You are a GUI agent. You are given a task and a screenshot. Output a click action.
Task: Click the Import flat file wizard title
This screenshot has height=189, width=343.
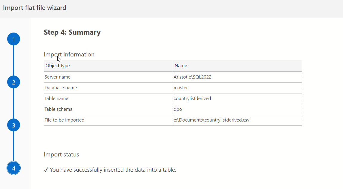35,8
